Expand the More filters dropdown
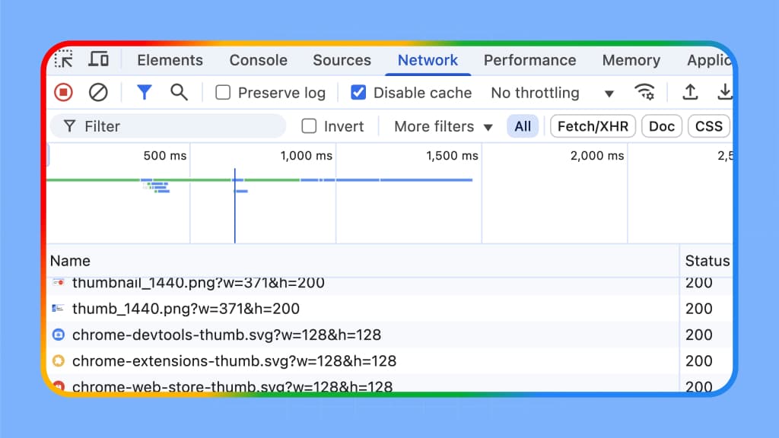Viewport: 779px width, 438px height. click(444, 126)
